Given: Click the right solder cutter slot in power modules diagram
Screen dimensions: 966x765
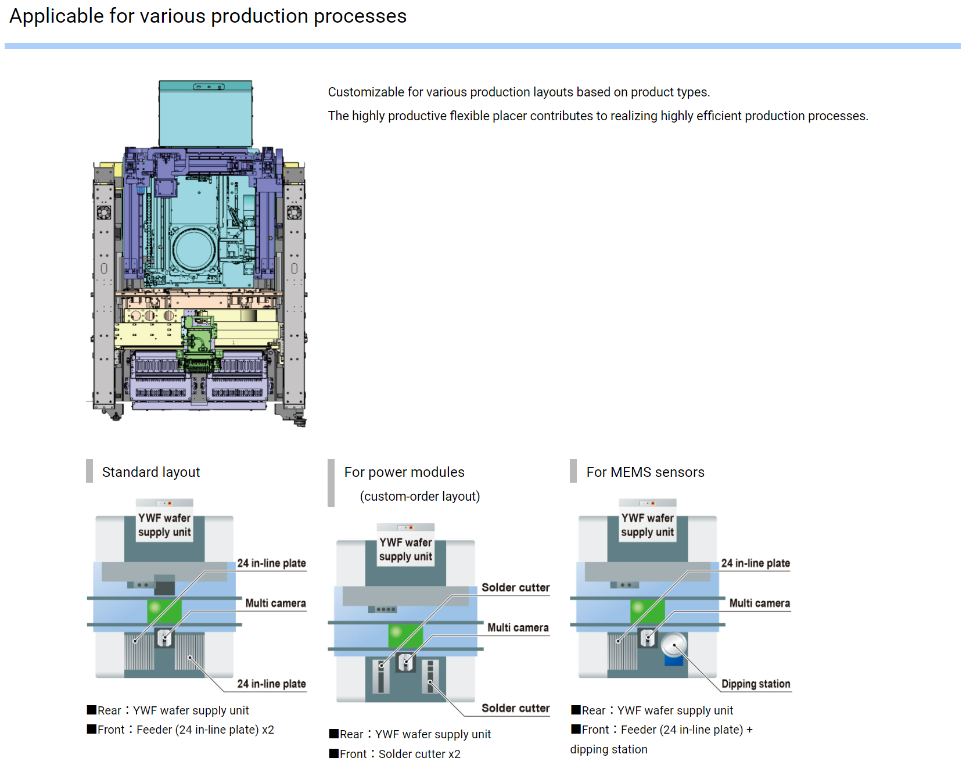Looking at the screenshot, I should pos(430,676).
